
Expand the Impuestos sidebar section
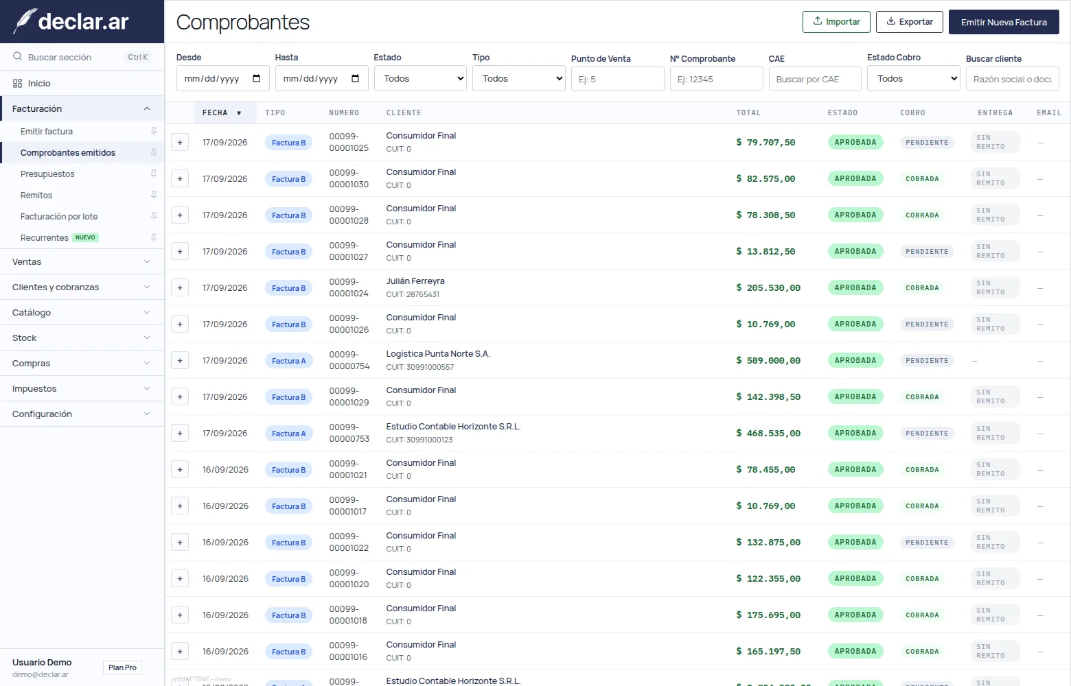click(82, 388)
